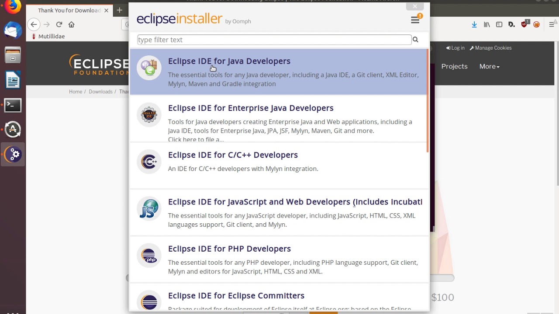Expand the More dropdown on Eclipse site
Screen dimensions: 559x314
(x=489, y=66)
